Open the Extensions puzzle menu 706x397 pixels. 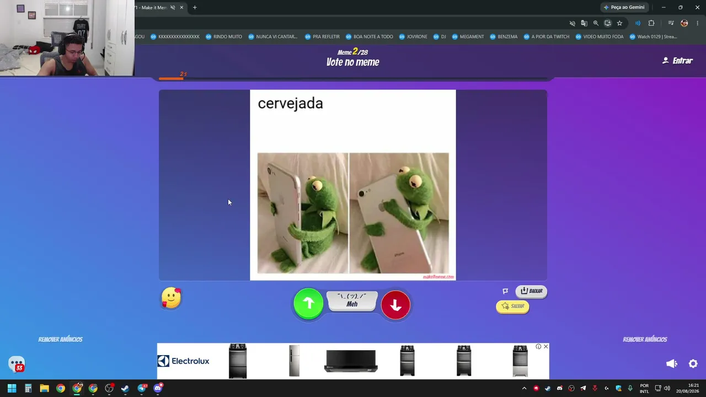coord(651,23)
